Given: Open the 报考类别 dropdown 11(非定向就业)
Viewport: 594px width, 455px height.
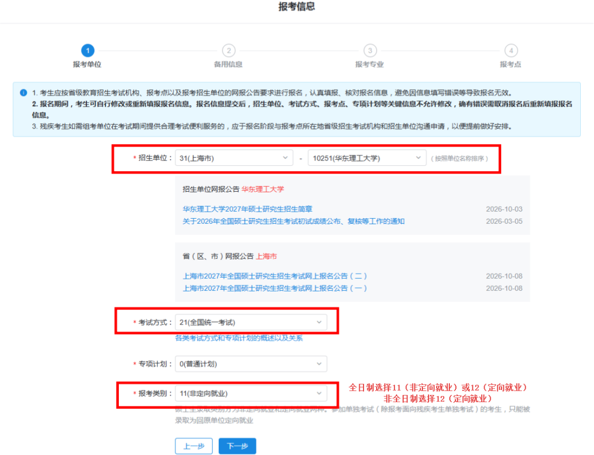Looking at the screenshot, I should click(x=251, y=393).
